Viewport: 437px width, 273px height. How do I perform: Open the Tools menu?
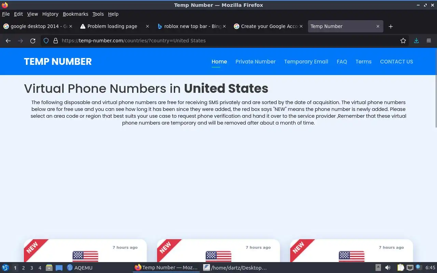tap(98, 14)
